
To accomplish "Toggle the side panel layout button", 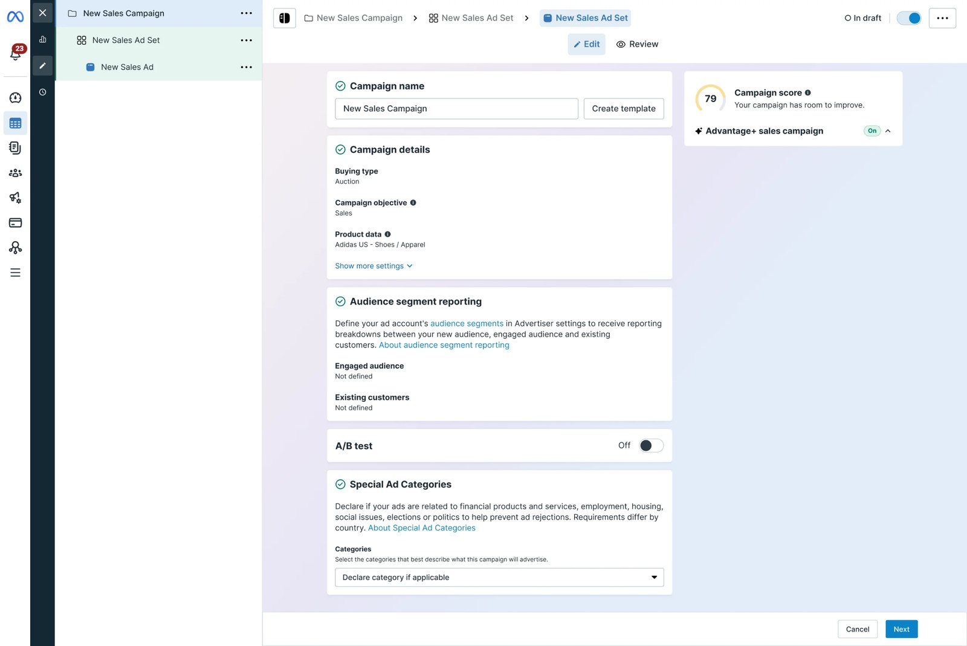I will click(x=284, y=18).
